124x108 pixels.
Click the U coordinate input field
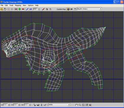pos(6,105)
